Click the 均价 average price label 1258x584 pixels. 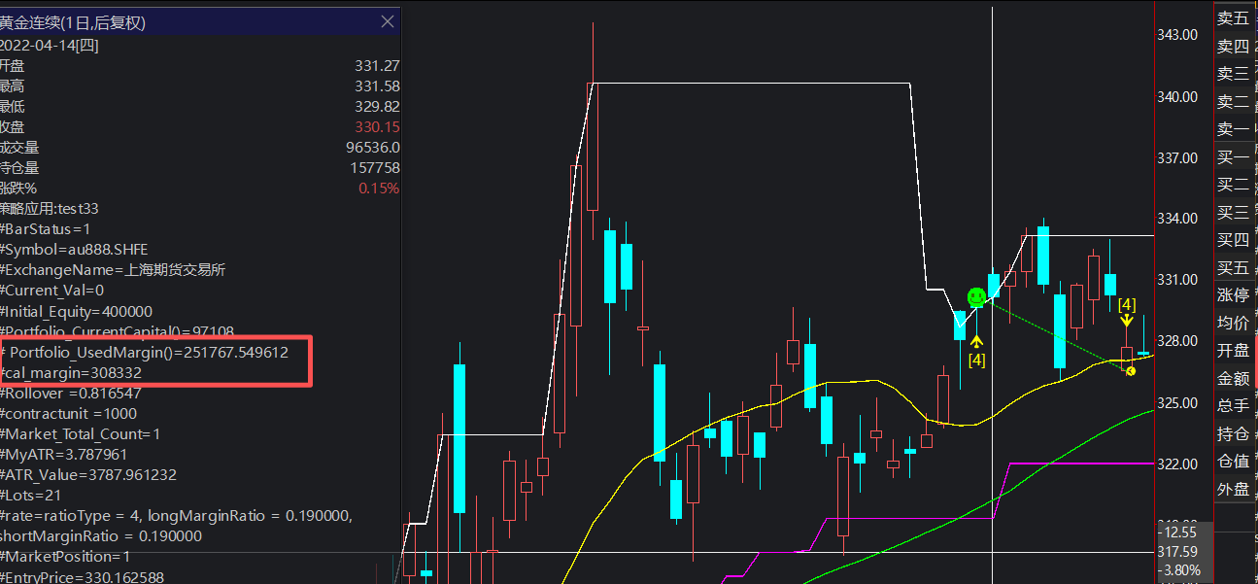tap(1233, 323)
